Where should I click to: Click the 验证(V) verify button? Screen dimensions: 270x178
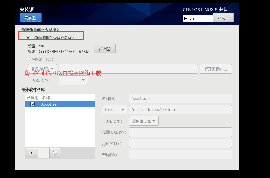click(x=105, y=48)
